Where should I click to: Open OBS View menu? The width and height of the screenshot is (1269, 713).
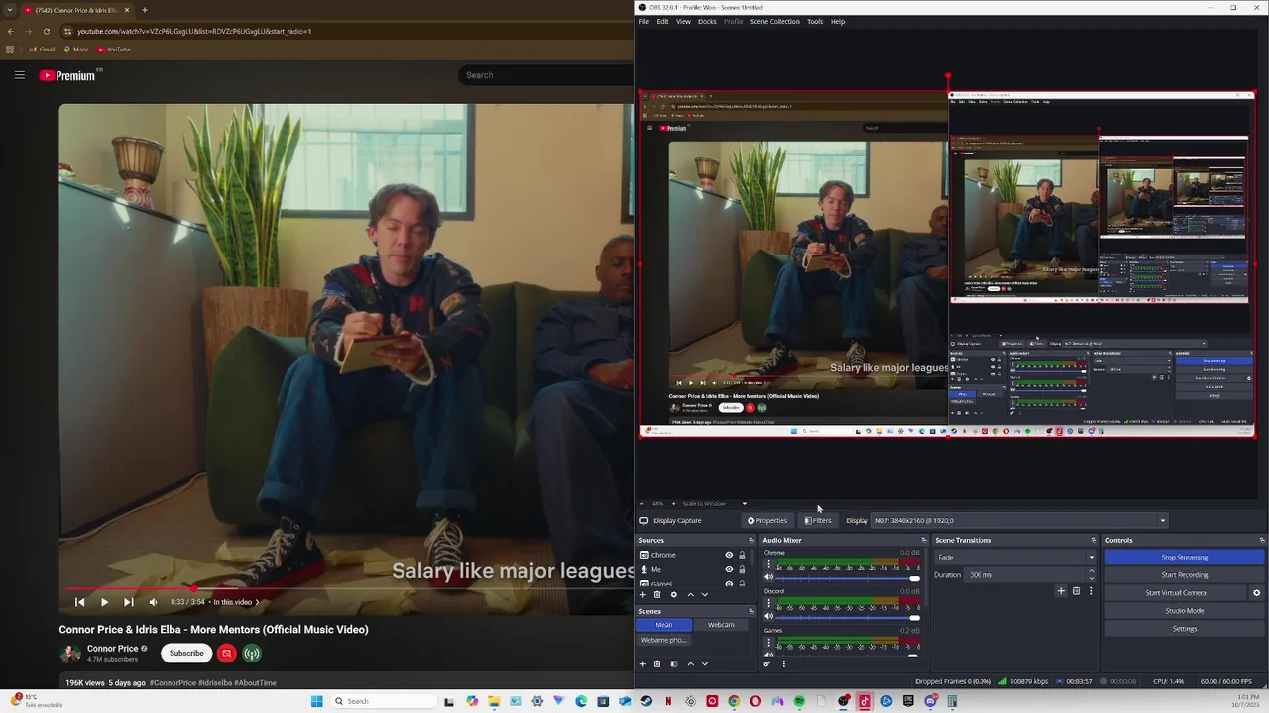point(683,21)
